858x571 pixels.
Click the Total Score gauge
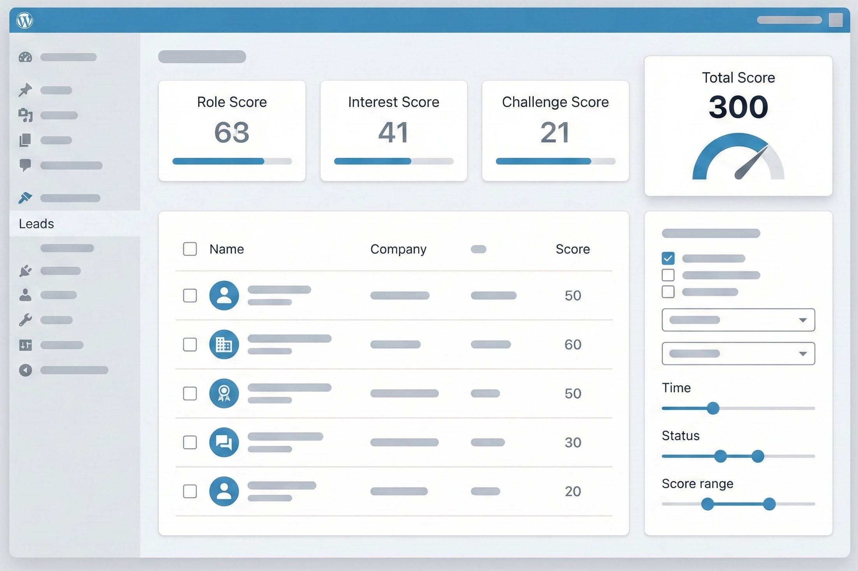click(738, 159)
